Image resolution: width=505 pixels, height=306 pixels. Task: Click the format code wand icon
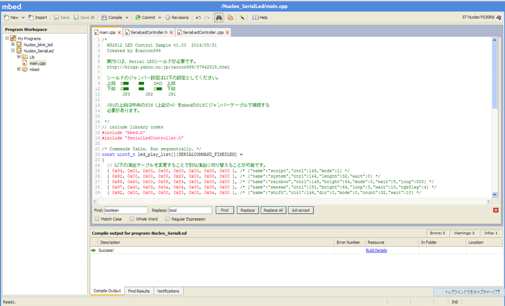click(242, 18)
